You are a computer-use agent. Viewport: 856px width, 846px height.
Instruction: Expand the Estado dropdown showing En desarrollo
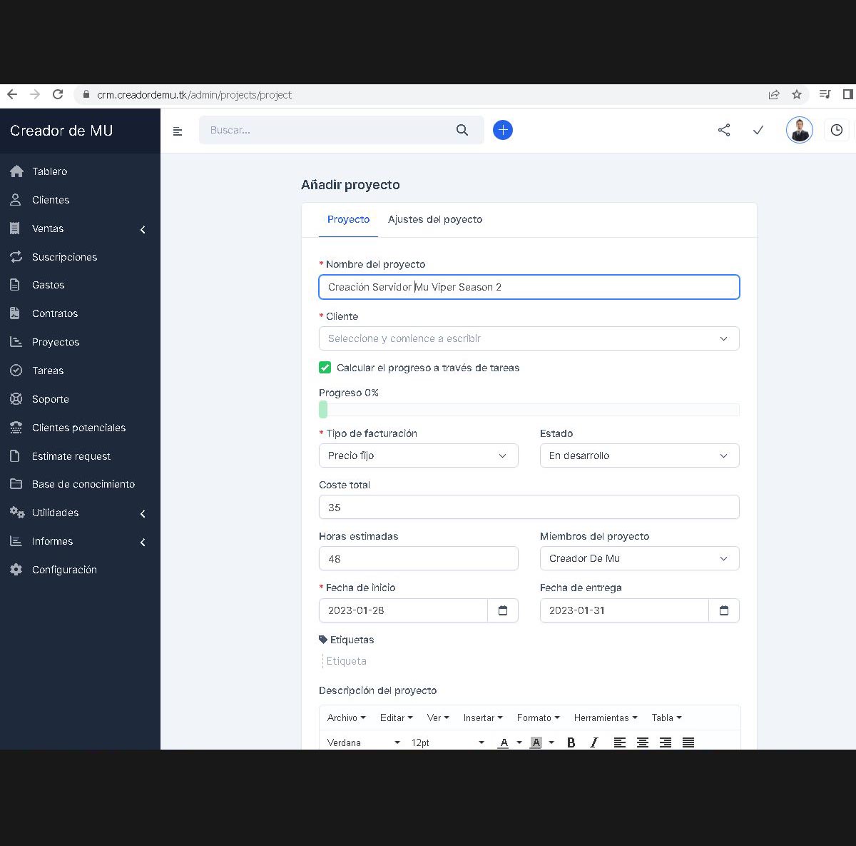point(640,455)
